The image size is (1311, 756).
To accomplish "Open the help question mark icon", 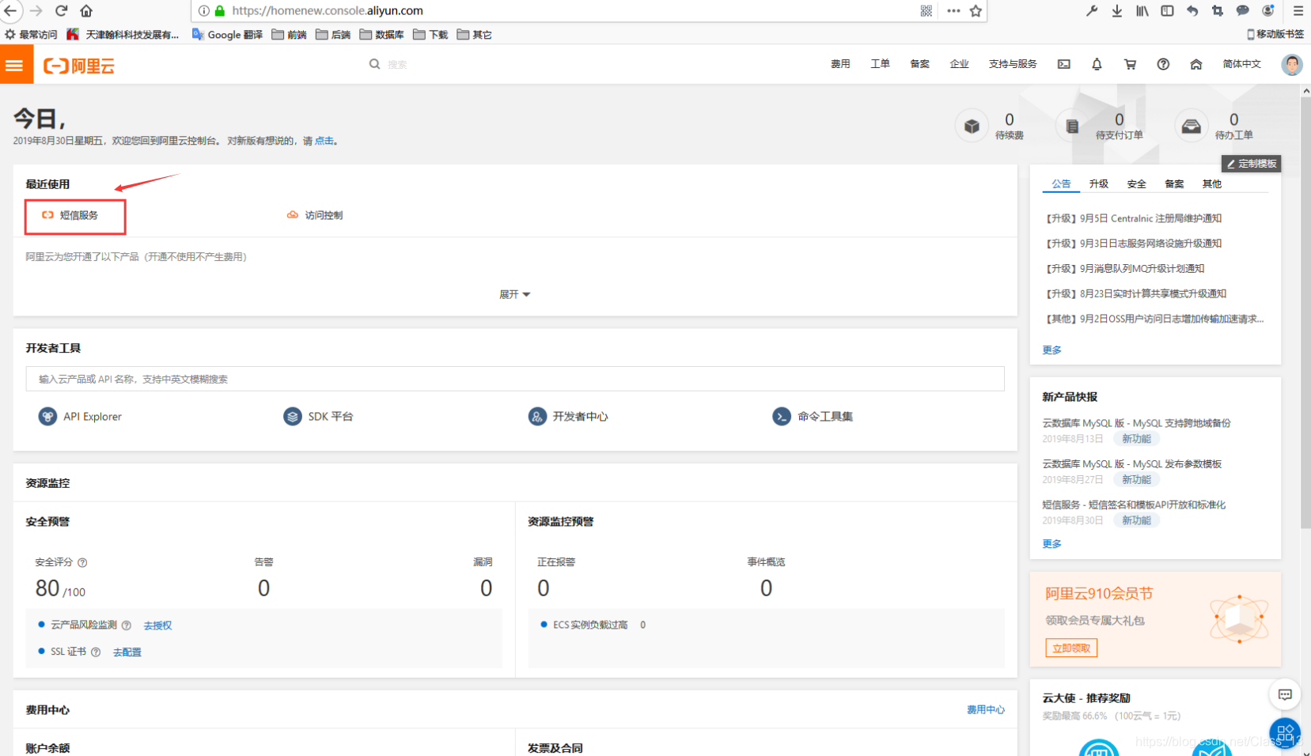I will click(1163, 64).
